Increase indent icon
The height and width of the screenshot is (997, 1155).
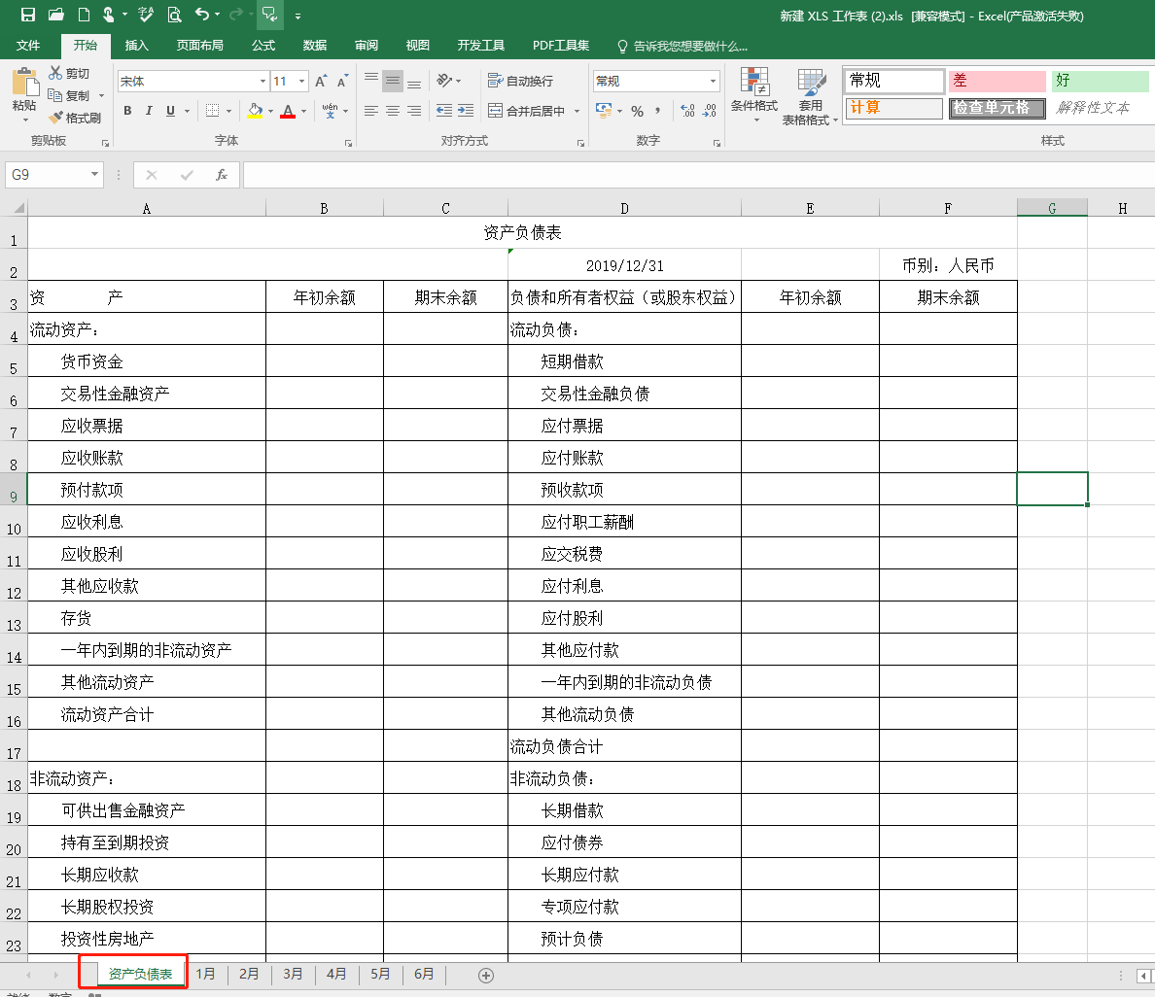click(x=466, y=111)
